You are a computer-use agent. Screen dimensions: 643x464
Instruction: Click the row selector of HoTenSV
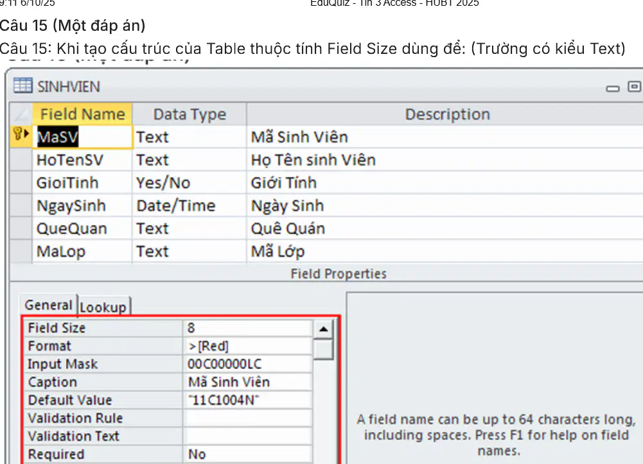click(x=21, y=160)
